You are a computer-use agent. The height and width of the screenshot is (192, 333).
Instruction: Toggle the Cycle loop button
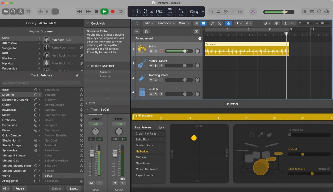(121, 12)
